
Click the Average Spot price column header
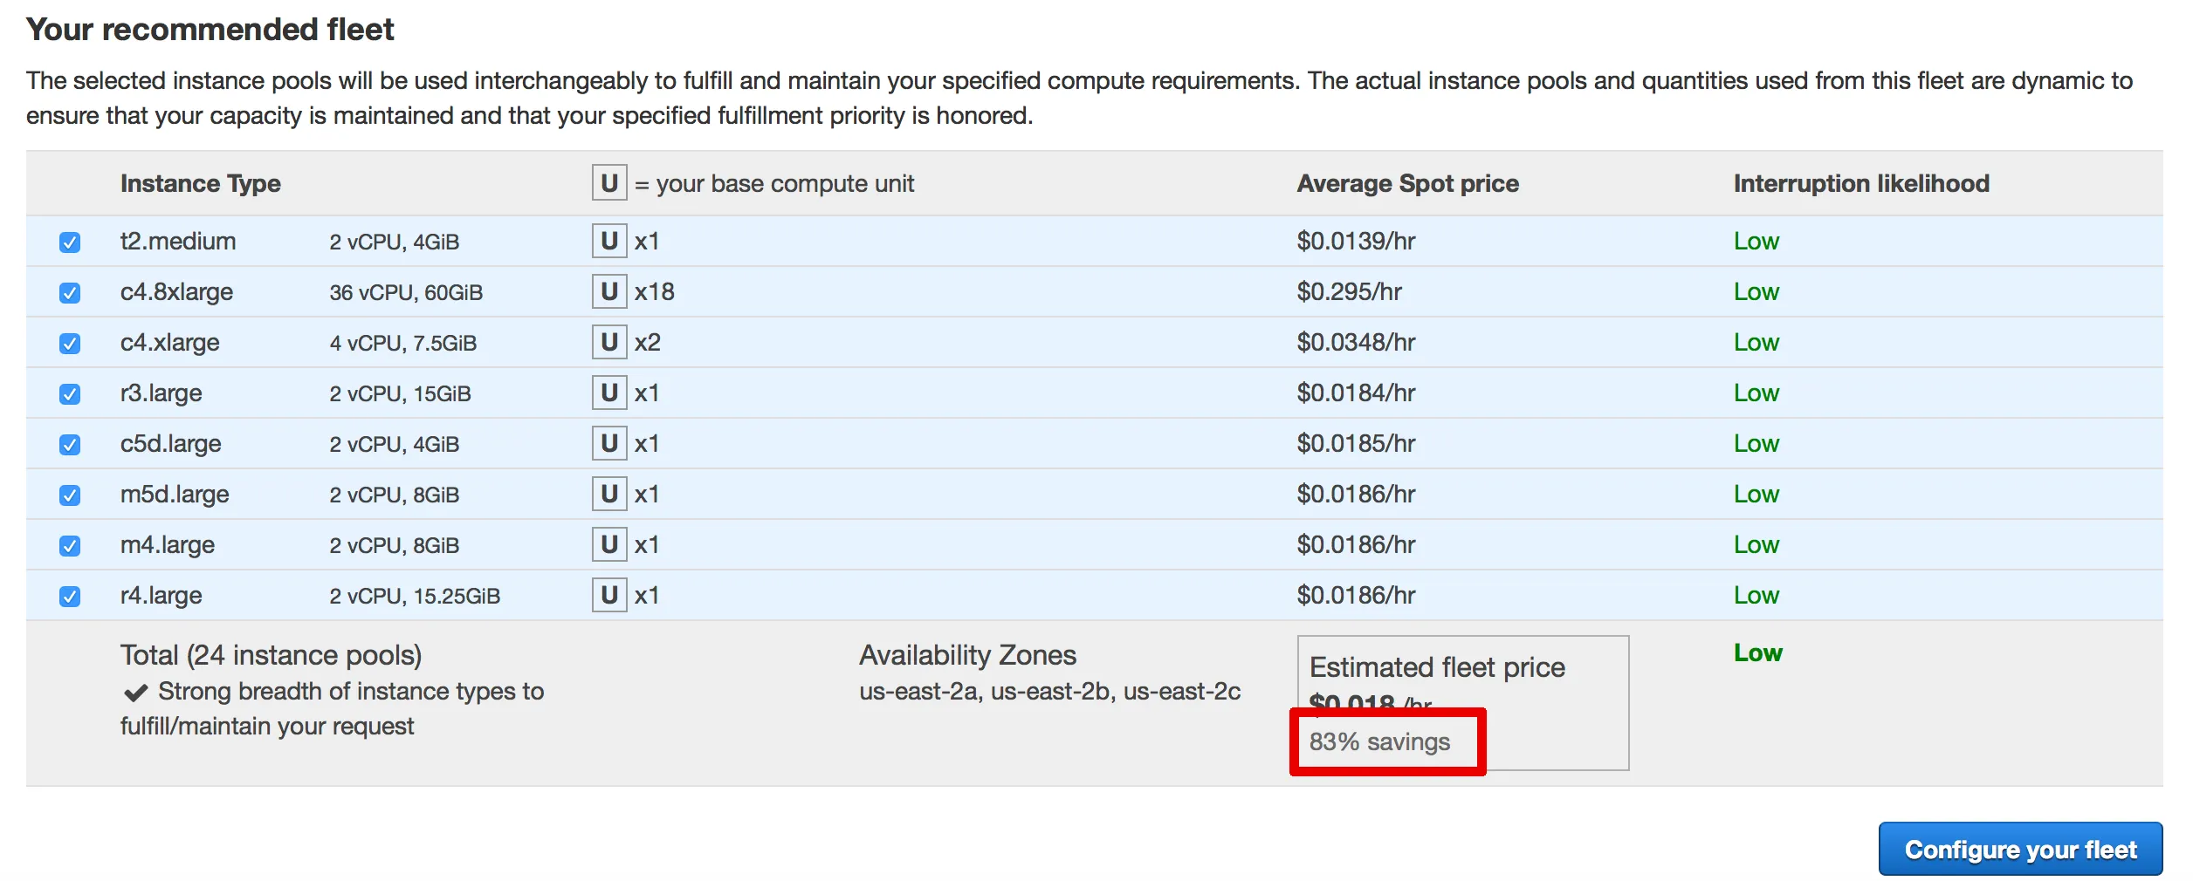[1407, 183]
